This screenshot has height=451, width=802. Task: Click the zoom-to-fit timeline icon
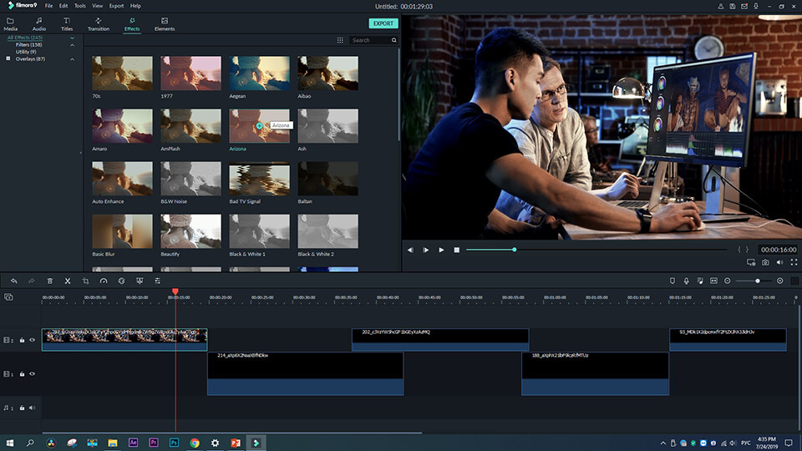(x=713, y=281)
